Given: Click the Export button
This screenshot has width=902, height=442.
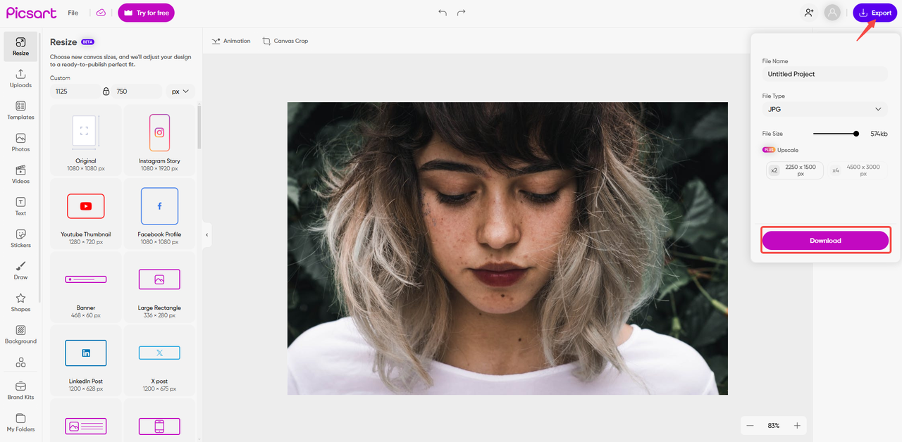Looking at the screenshot, I should coord(875,13).
